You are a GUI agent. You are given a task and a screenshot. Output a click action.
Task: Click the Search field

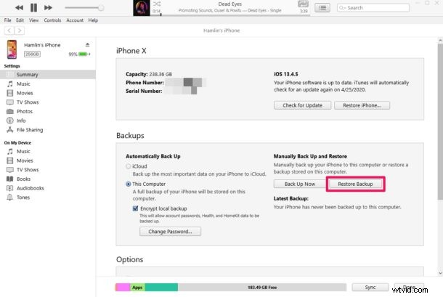(x=373, y=8)
